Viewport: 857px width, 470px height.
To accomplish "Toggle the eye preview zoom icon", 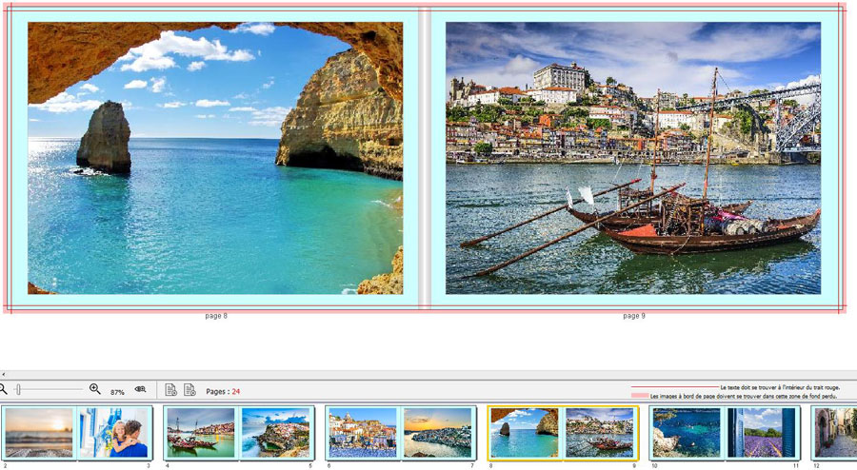I will click(x=141, y=389).
